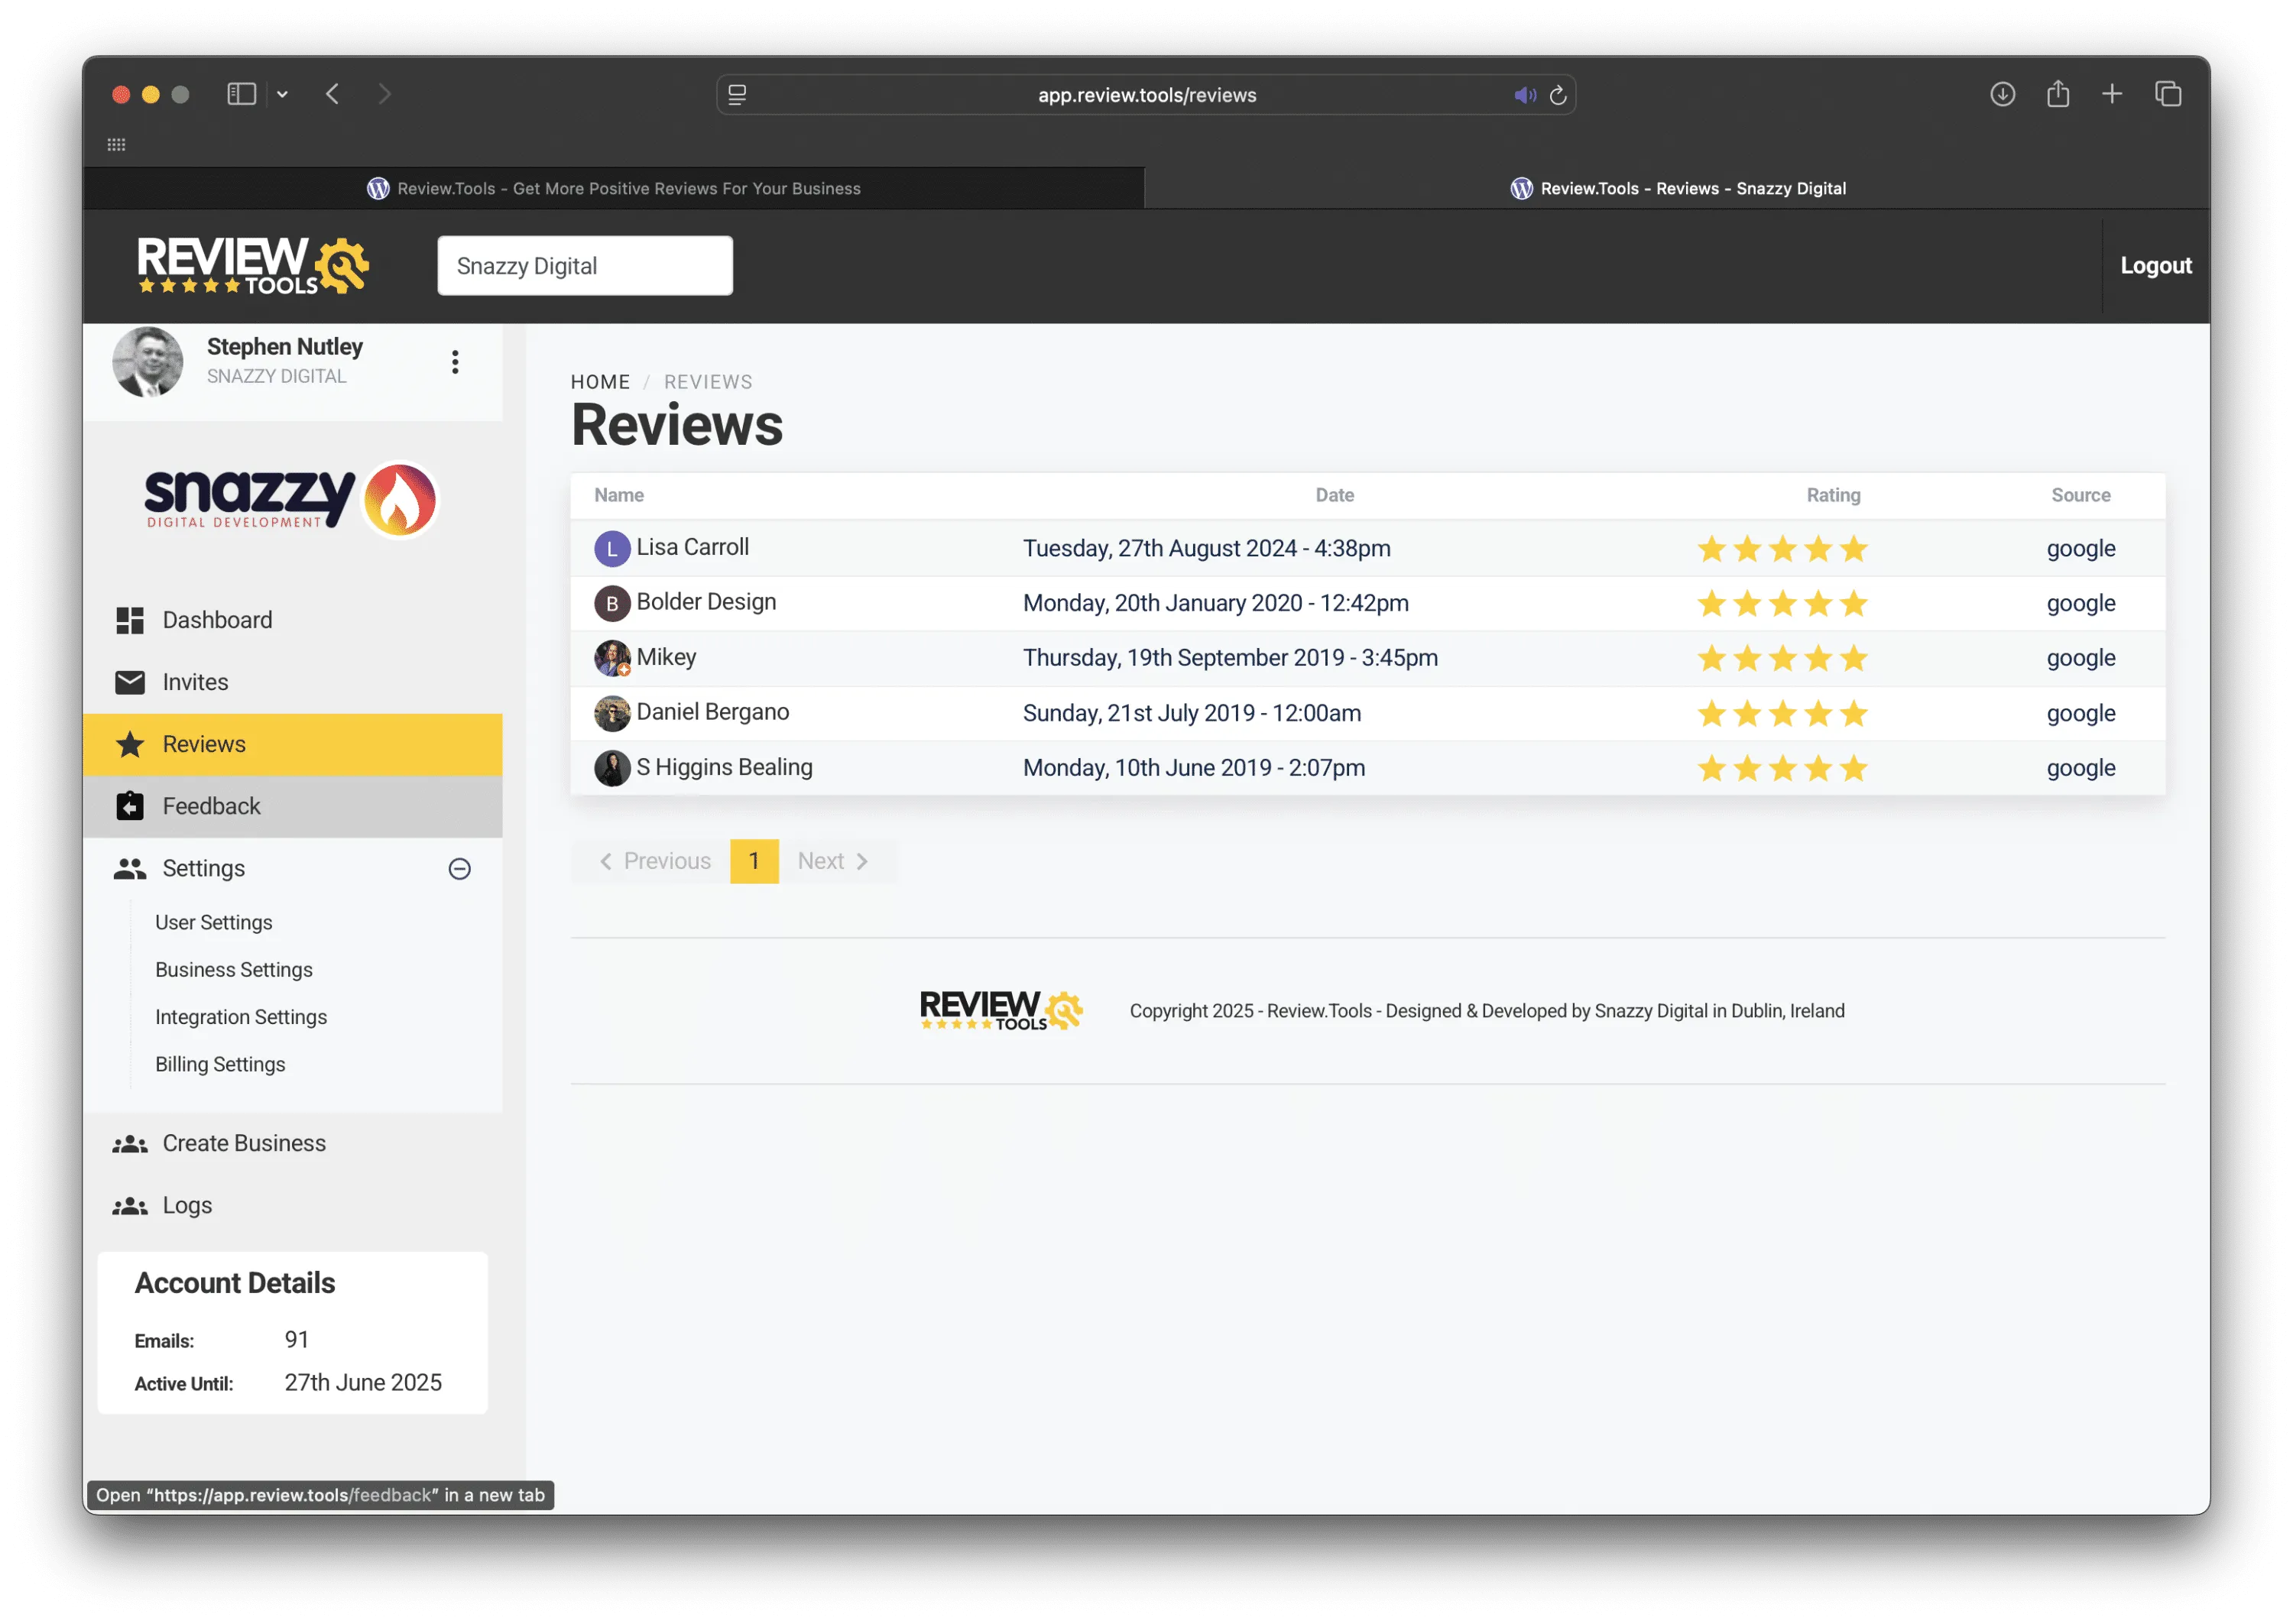Click the Logout link
Screen dimensions: 2293x1624
point(2155,266)
